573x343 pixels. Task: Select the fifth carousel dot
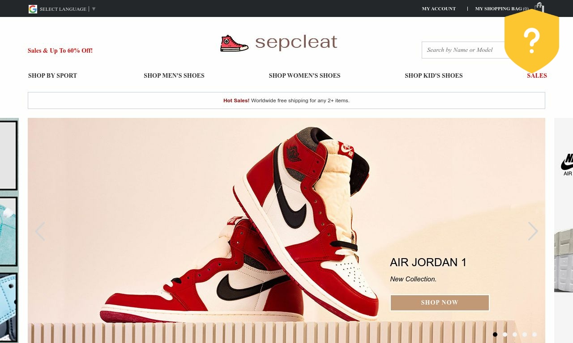point(535,335)
